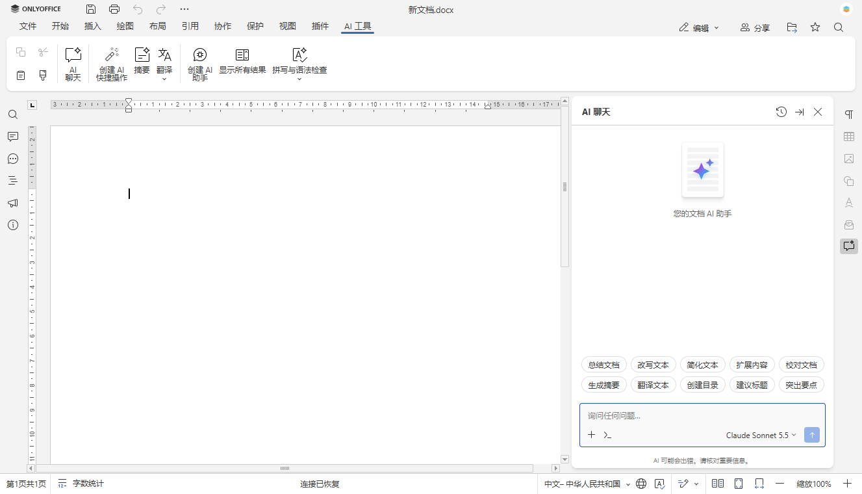Click the copy style paintbrush icon
Image resolution: width=862 pixels, height=494 pixels.
click(x=43, y=75)
